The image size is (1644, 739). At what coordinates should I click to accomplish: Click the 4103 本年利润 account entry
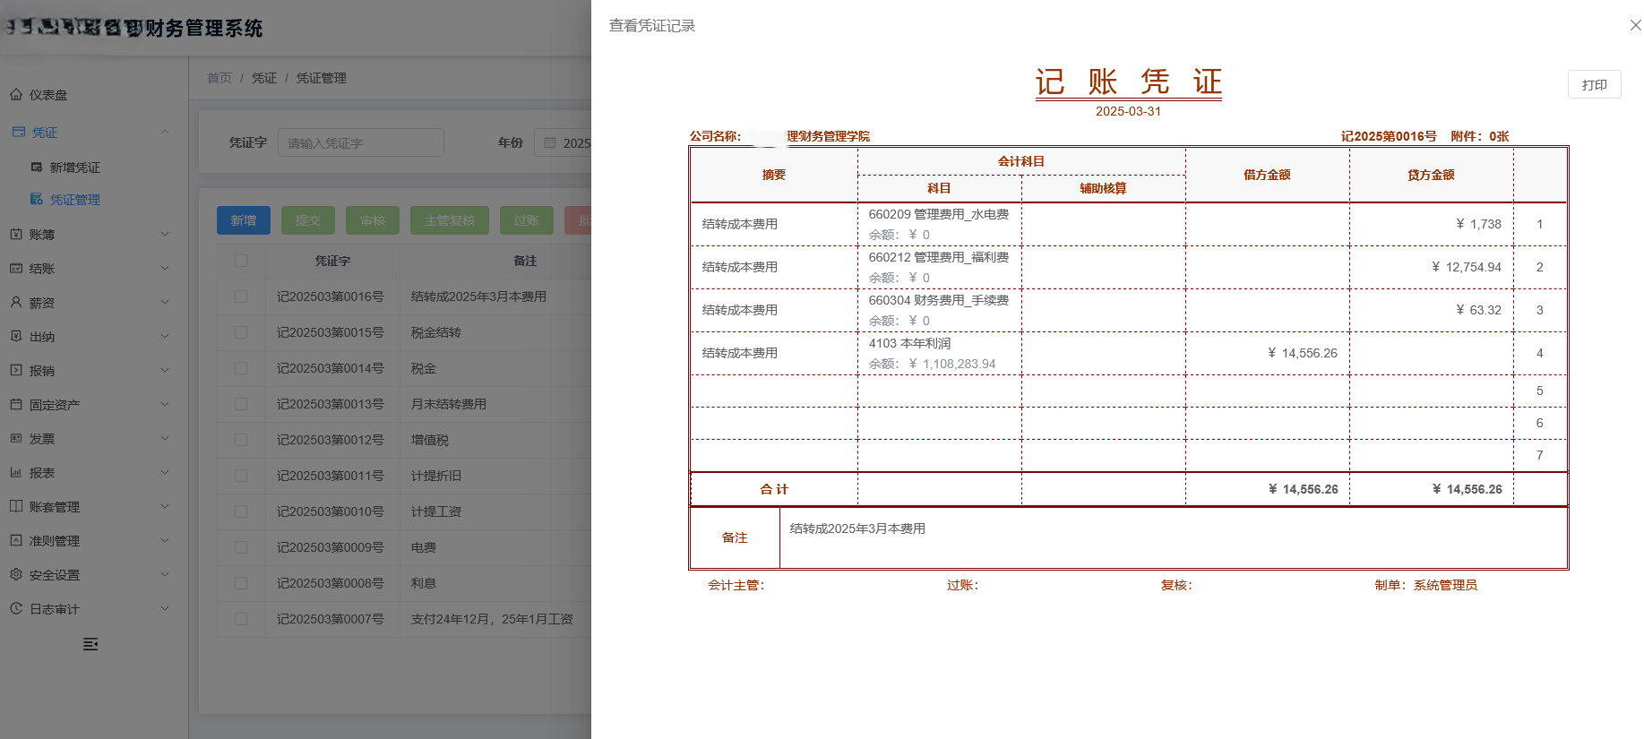click(x=909, y=343)
